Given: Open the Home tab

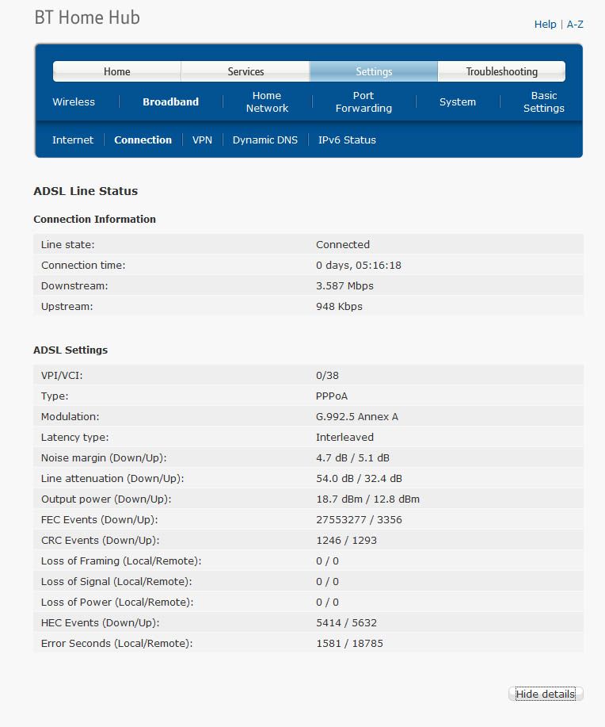Looking at the screenshot, I should click(116, 71).
